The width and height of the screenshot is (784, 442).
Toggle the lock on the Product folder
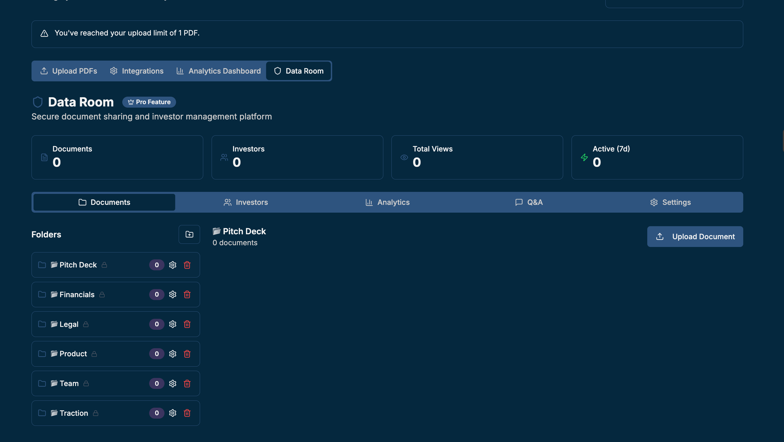point(94,354)
